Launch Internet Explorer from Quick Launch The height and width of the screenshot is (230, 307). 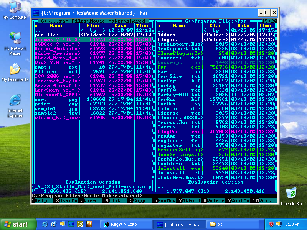pyautogui.click(x=45, y=224)
